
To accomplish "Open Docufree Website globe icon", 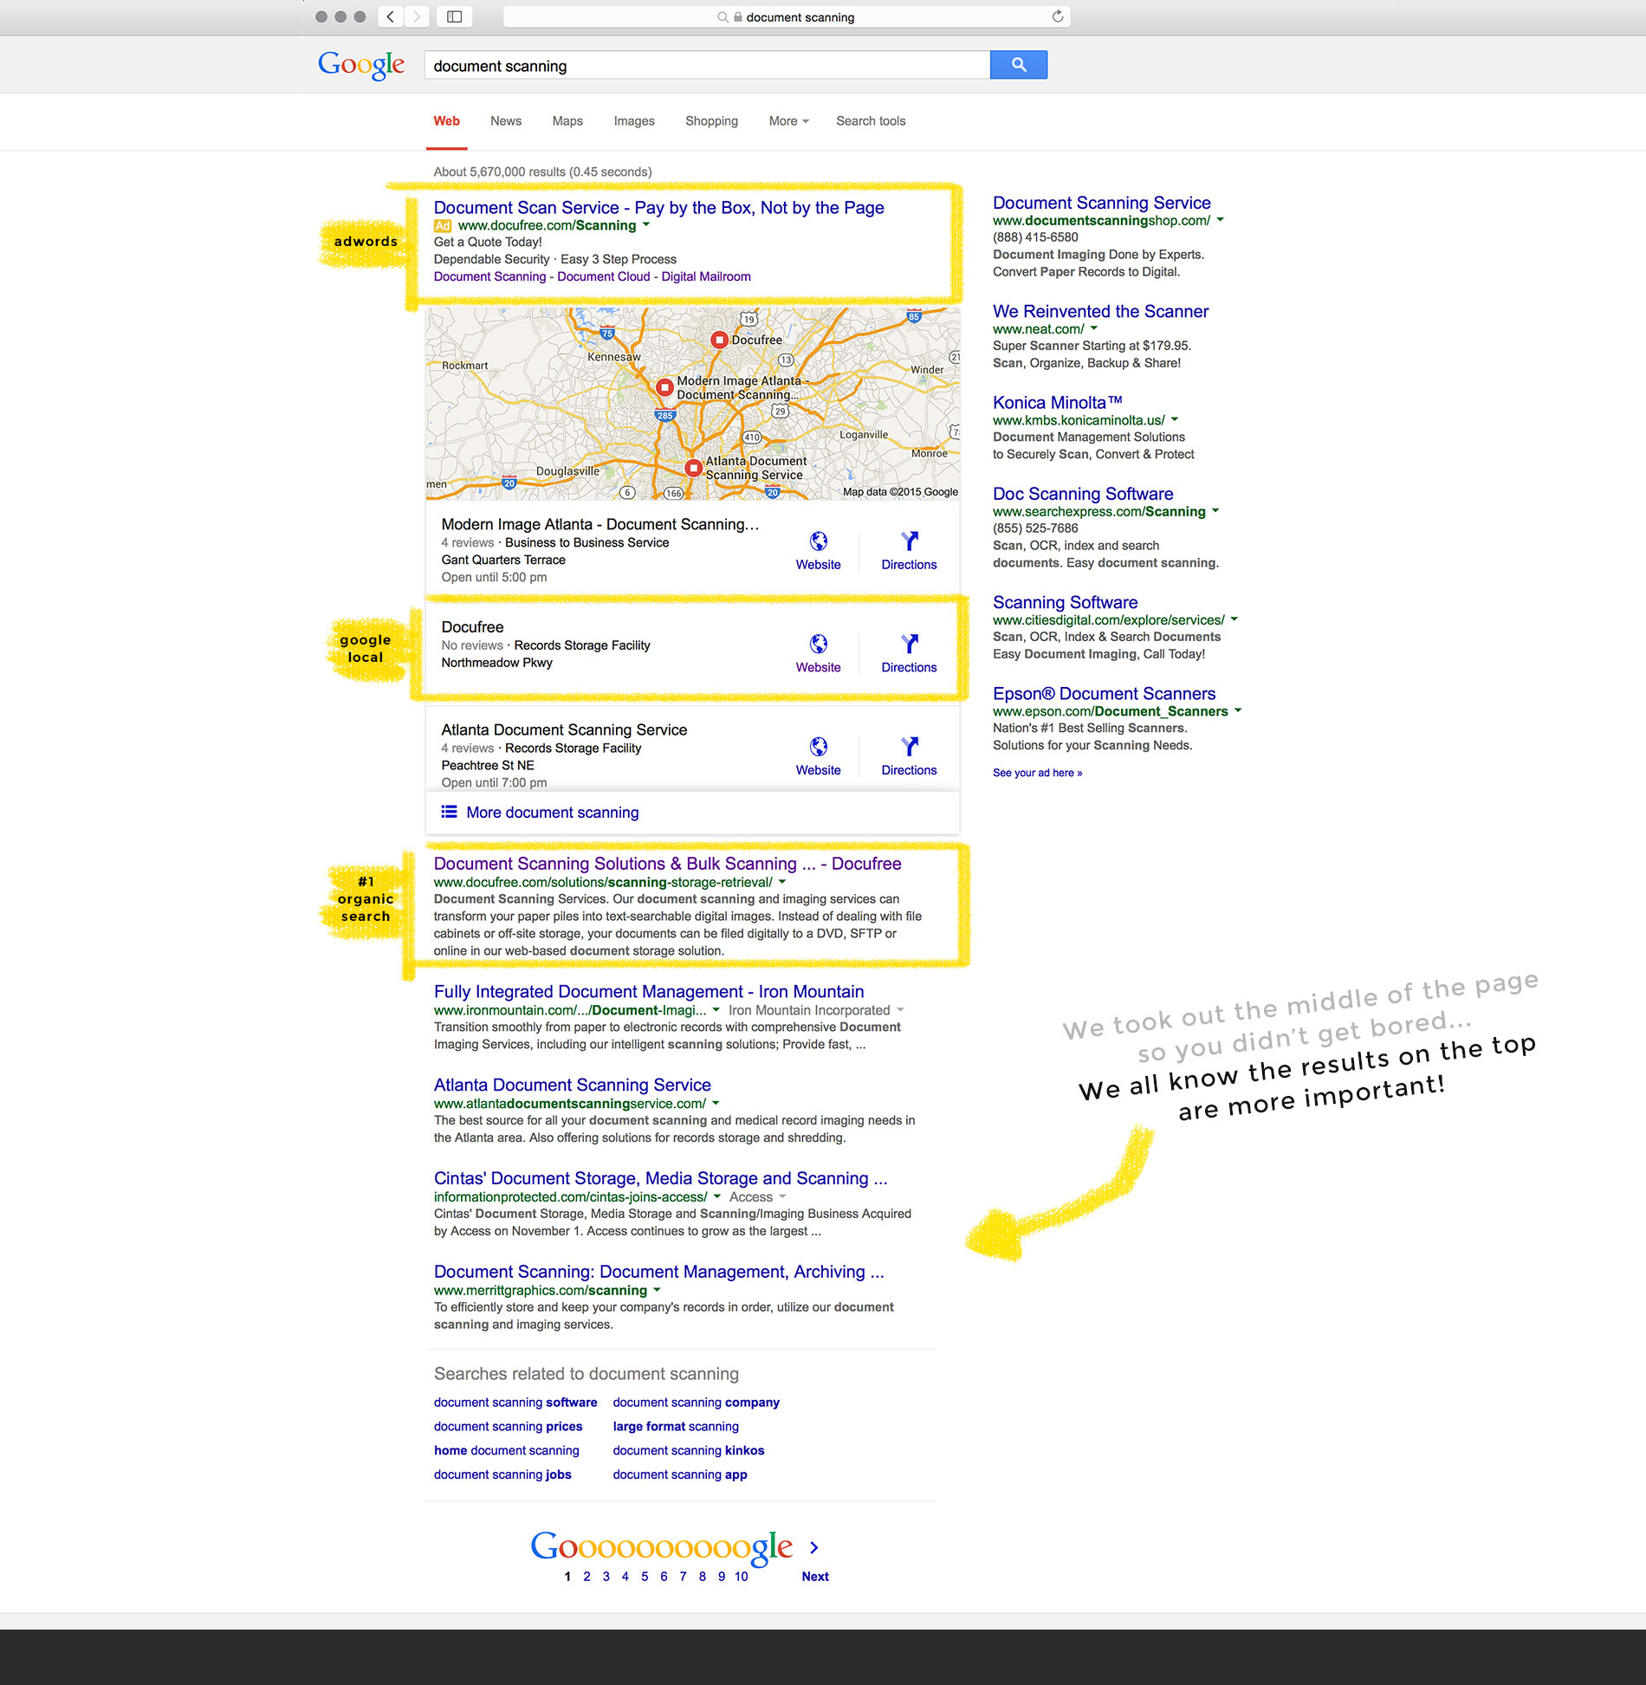I will click(x=819, y=644).
